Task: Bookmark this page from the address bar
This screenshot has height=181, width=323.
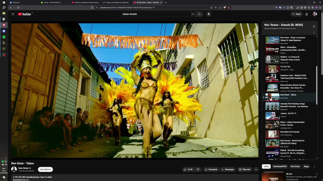Action: pos(92,8)
